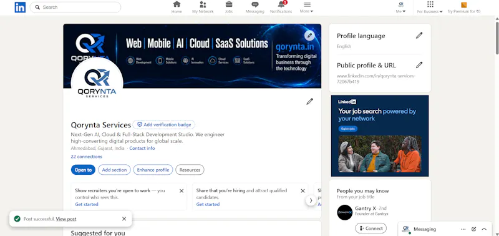Open the Home feed icon
The image size is (499, 236).
(177, 4)
